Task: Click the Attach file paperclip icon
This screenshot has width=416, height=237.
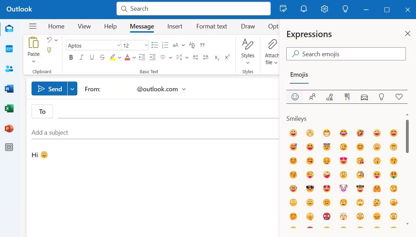Action: click(x=272, y=45)
